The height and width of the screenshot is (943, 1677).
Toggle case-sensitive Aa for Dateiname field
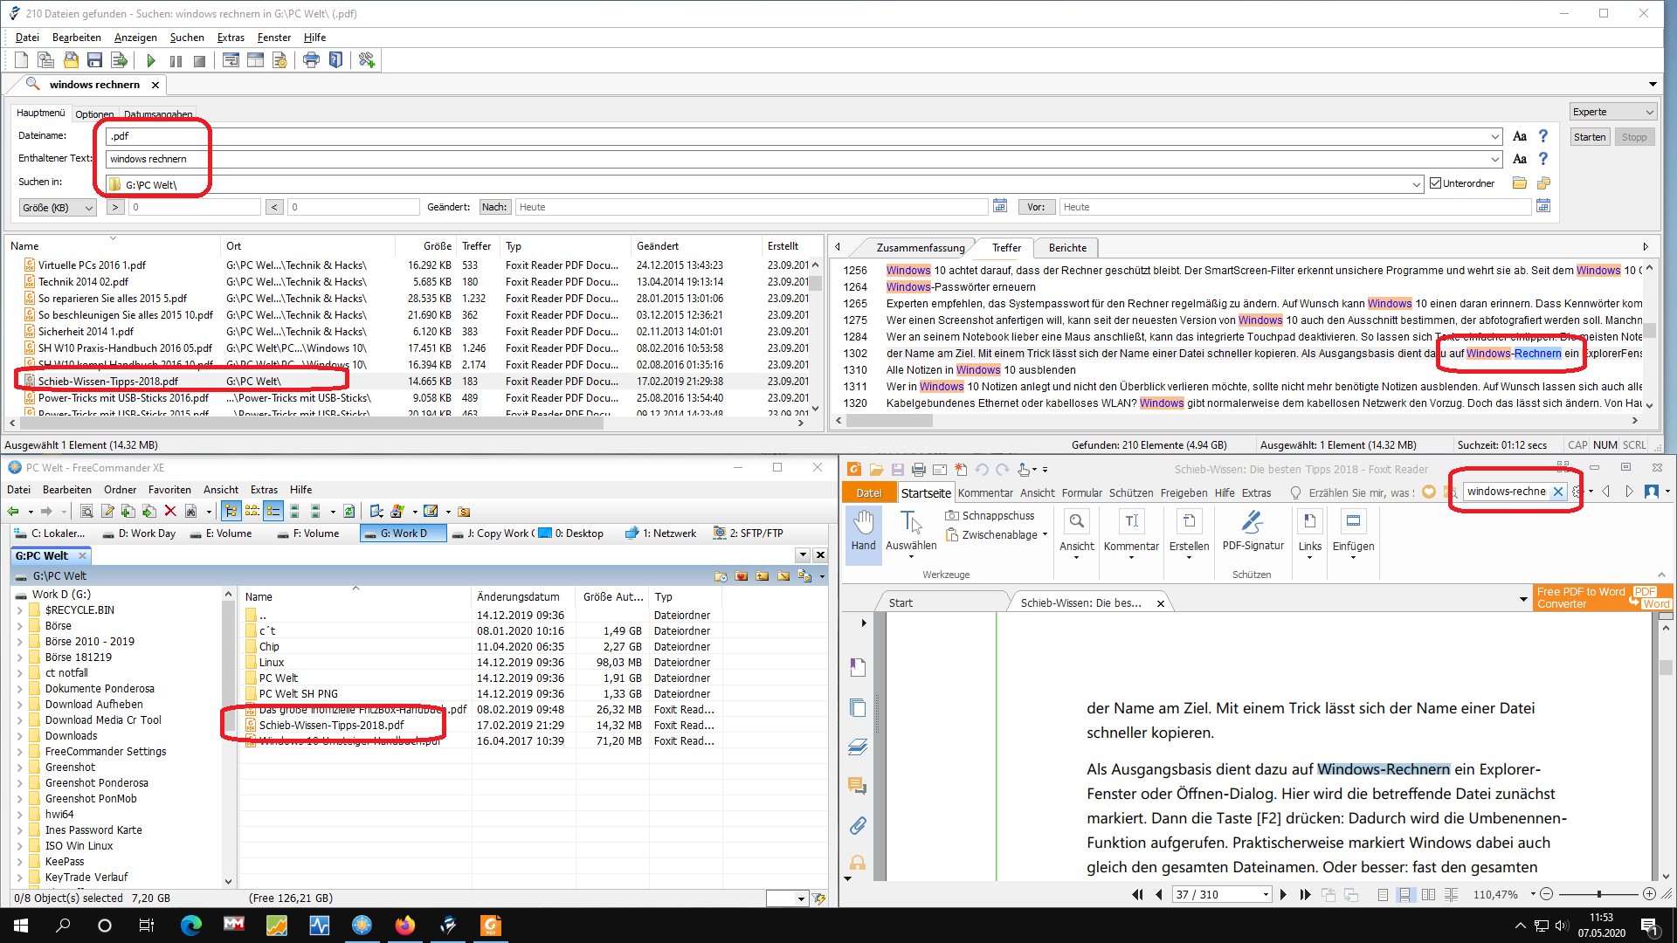[1520, 136]
